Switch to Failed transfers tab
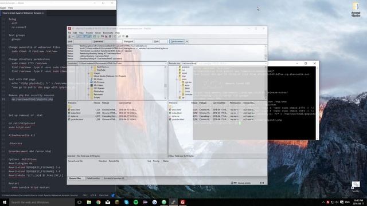367x206 pixels. click(x=93, y=178)
